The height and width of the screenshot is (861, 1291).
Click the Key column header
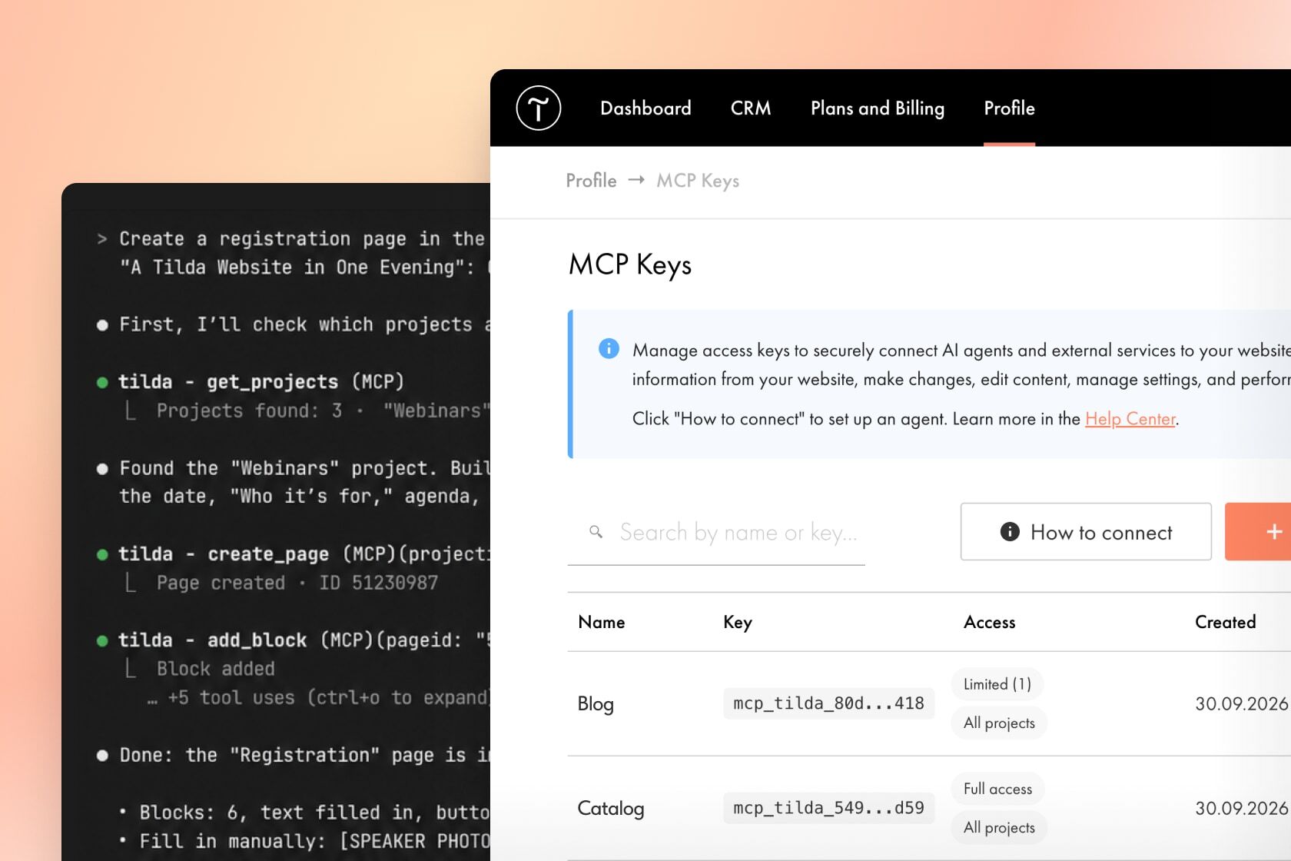738,622
